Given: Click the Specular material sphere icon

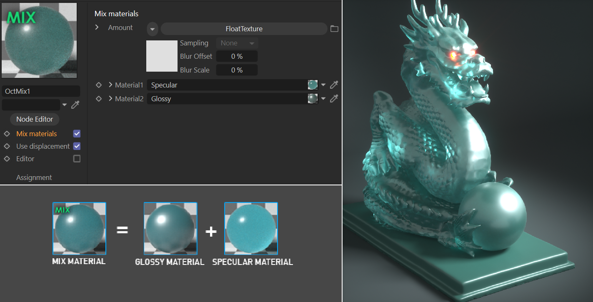Looking at the screenshot, I should click(x=313, y=85).
